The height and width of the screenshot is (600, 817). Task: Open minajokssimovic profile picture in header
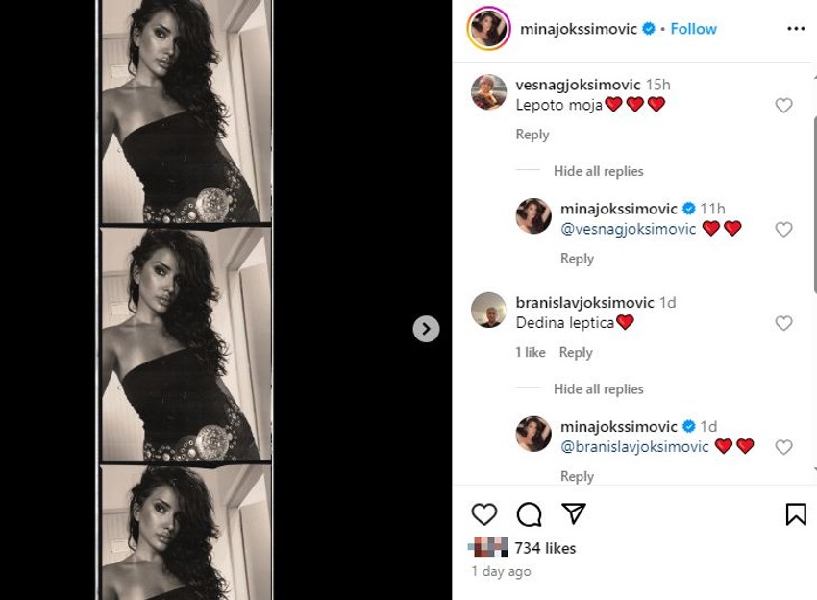(488, 29)
